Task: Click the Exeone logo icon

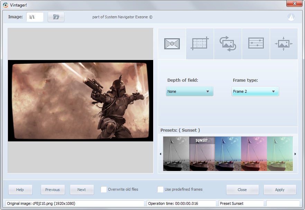Action: [x=291, y=17]
